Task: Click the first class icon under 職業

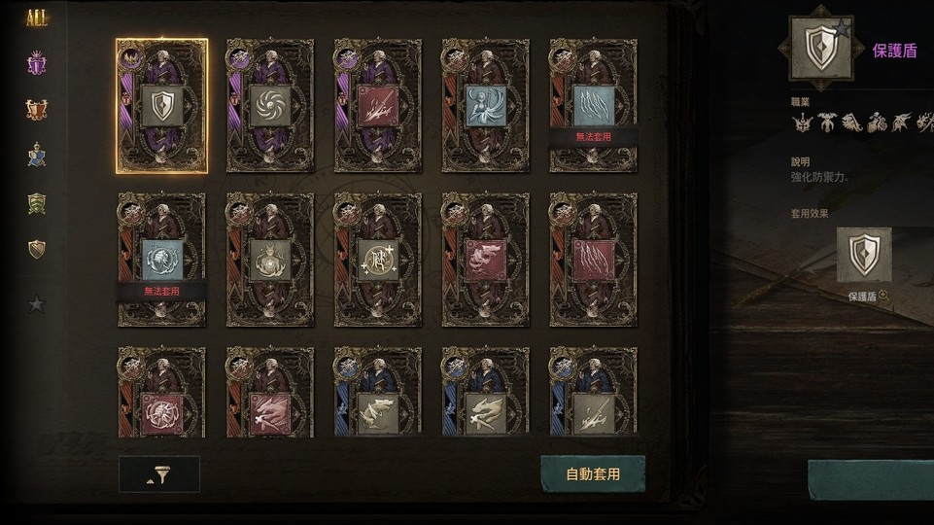Action: pos(802,122)
